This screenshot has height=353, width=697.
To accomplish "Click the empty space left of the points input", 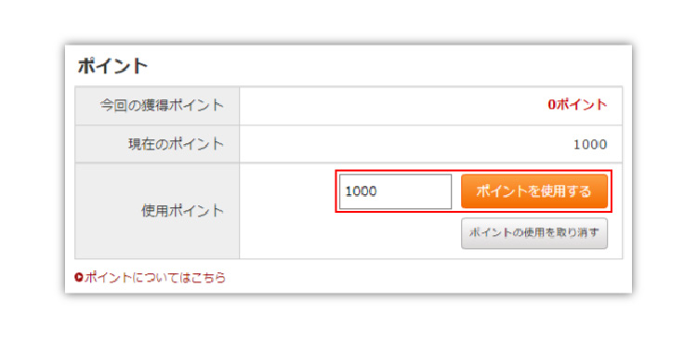I will click(288, 191).
